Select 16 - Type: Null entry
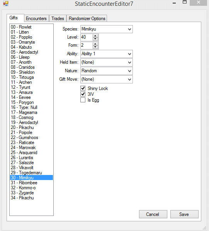 coord(31,107)
